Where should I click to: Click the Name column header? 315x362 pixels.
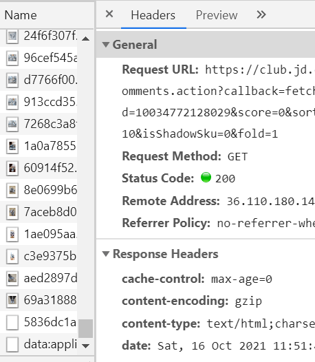(x=21, y=15)
